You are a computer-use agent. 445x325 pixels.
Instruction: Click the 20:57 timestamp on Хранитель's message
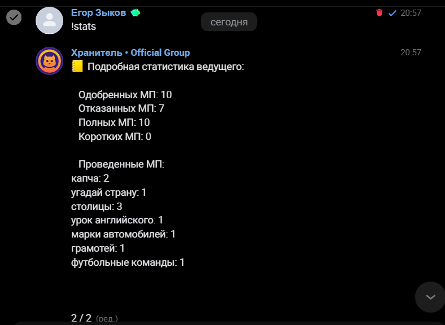click(411, 52)
